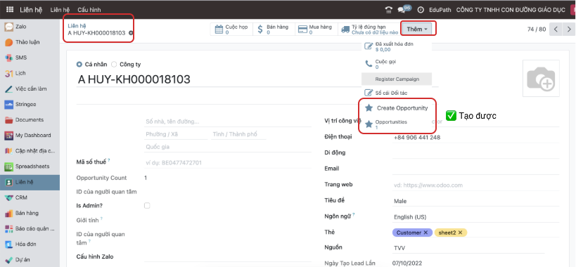Click the 74 / 80 pager counter
The width and height of the screenshot is (576, 267).
(x=537, y=30)
